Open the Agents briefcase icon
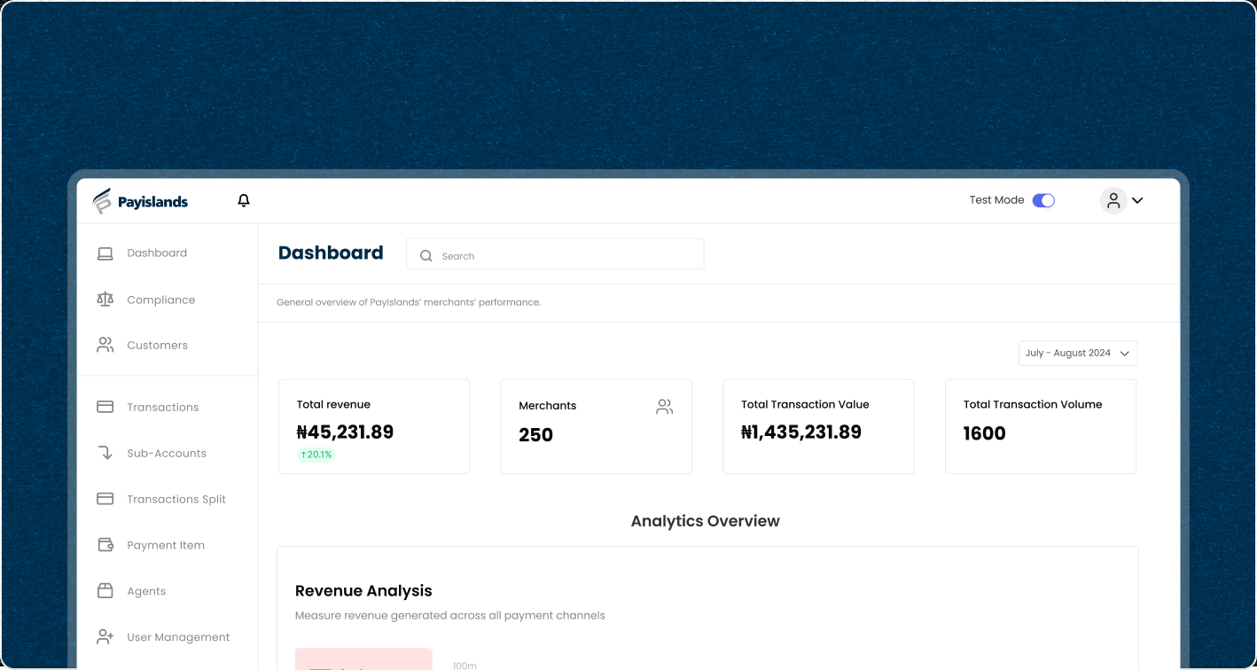The image size is (1257, 670). pos(105,591)
